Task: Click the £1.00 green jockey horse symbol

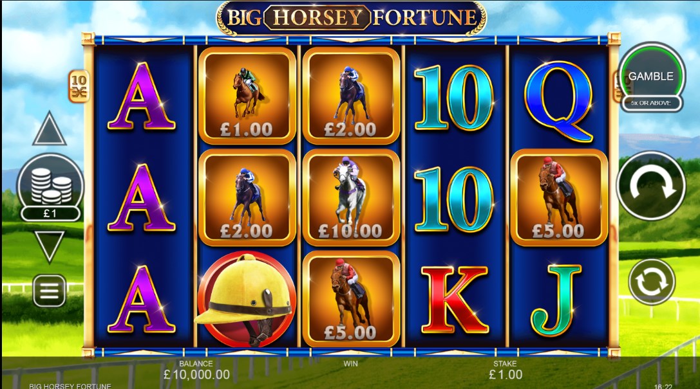Action: pos(247,96)
